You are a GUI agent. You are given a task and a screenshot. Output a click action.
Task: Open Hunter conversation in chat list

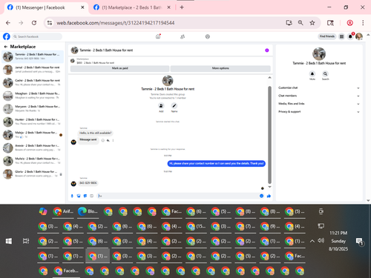click(x=33, y=122)
